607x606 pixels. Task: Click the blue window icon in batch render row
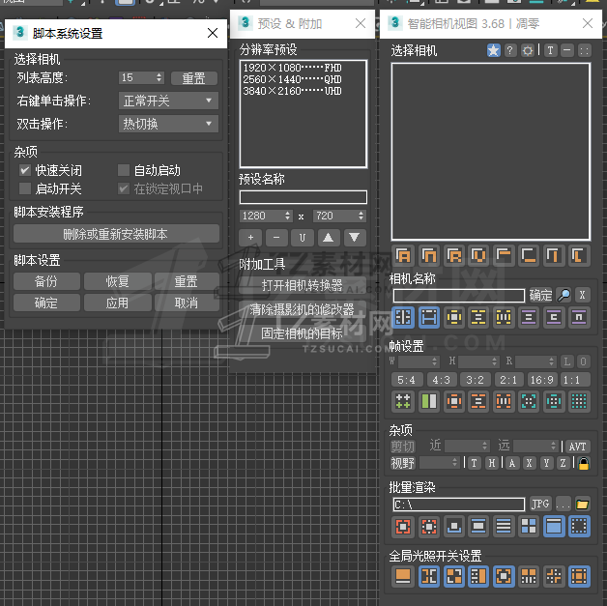[554, 527]
